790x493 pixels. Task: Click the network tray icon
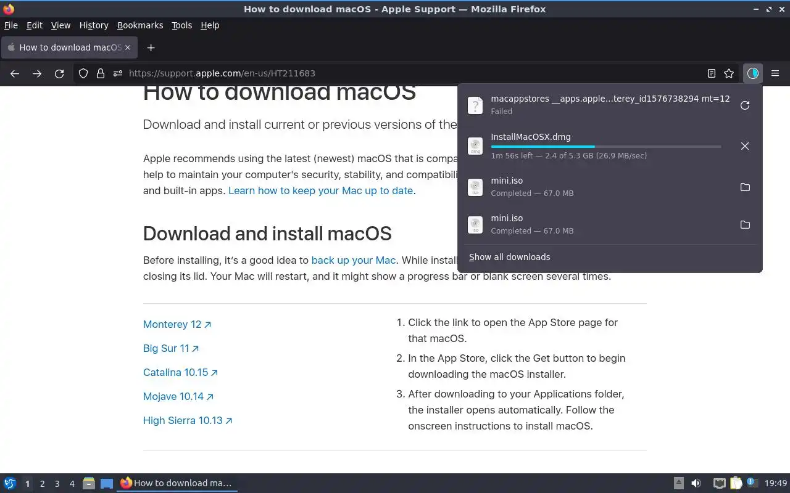(x=719, y=483)
